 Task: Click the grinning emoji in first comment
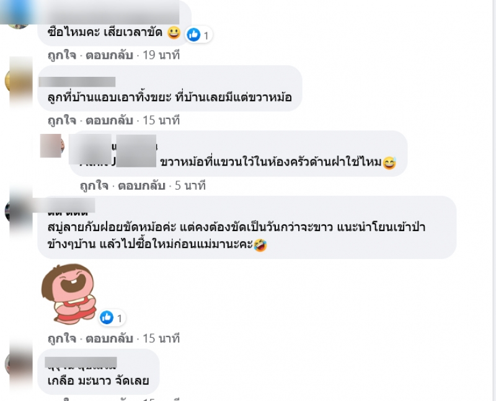pyautogui.click(x=174, y=33)
